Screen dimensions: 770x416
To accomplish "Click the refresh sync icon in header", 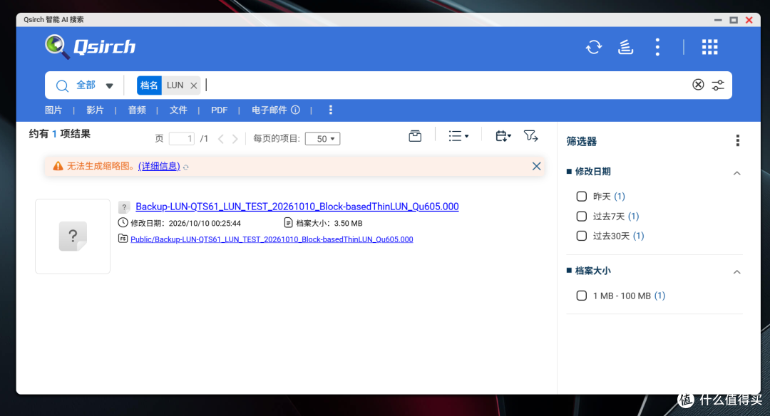I will (594, 47).
